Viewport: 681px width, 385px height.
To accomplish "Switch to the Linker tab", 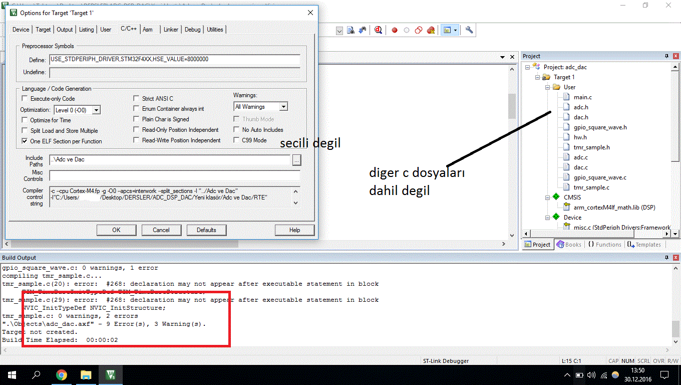I will [x=171, y=30].
